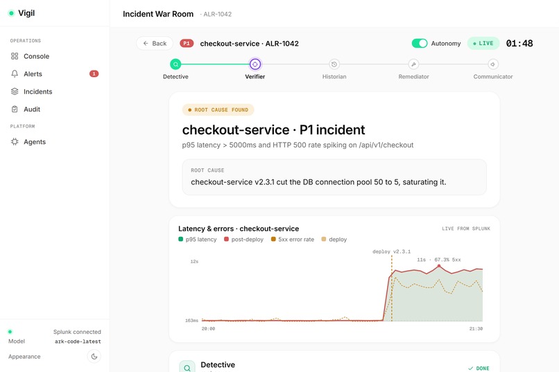Viewport: 559px width, 372px height.
Task: Click the ROOT CAUSE FOUND badge
Action: point(218,110)
